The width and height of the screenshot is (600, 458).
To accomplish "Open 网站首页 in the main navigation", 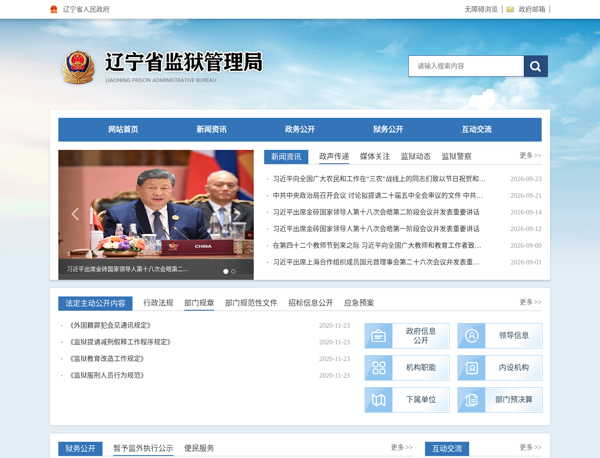I will [x=123, y=129].
